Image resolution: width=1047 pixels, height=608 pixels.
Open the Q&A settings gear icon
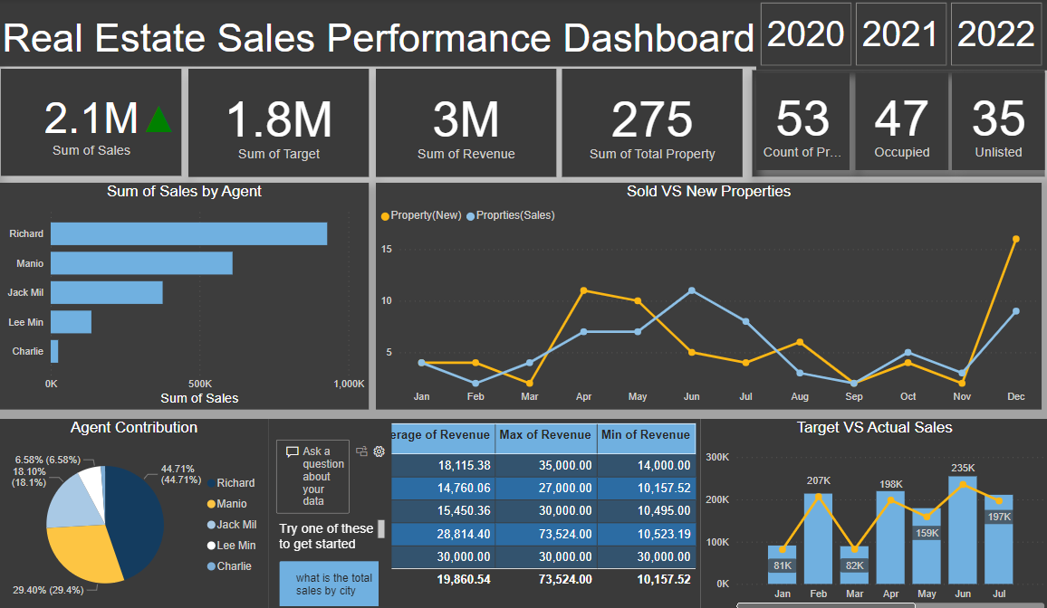tap(379, 451)
